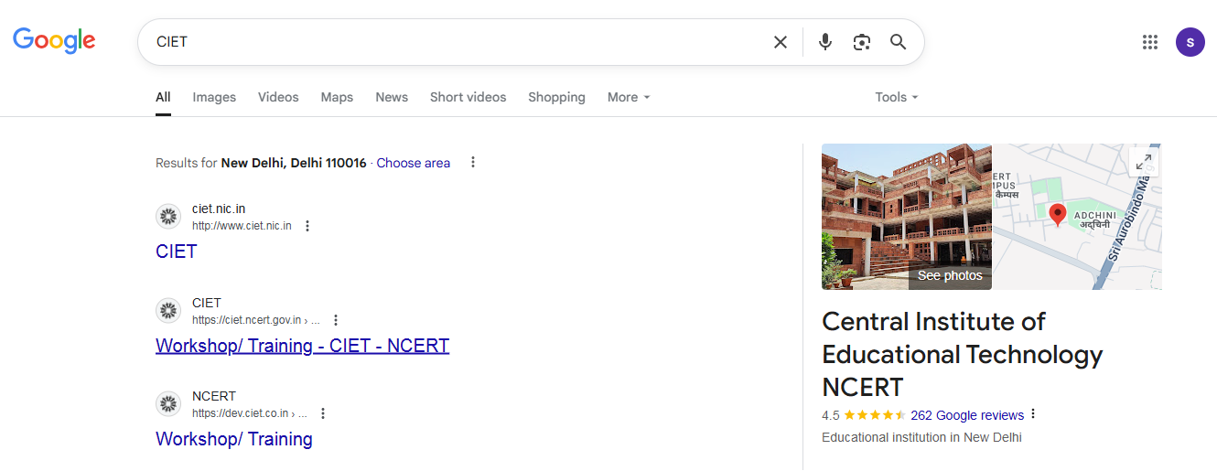Expand the map in knowledge panel
The image size is (1217, 471).
[1144, 162]
